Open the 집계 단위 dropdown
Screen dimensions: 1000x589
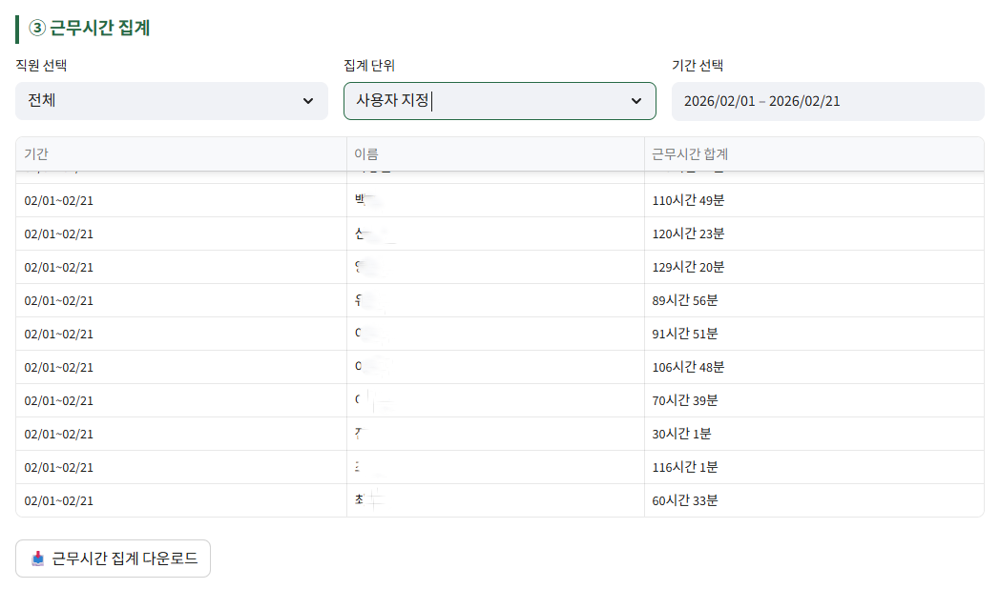click(499, 100)
